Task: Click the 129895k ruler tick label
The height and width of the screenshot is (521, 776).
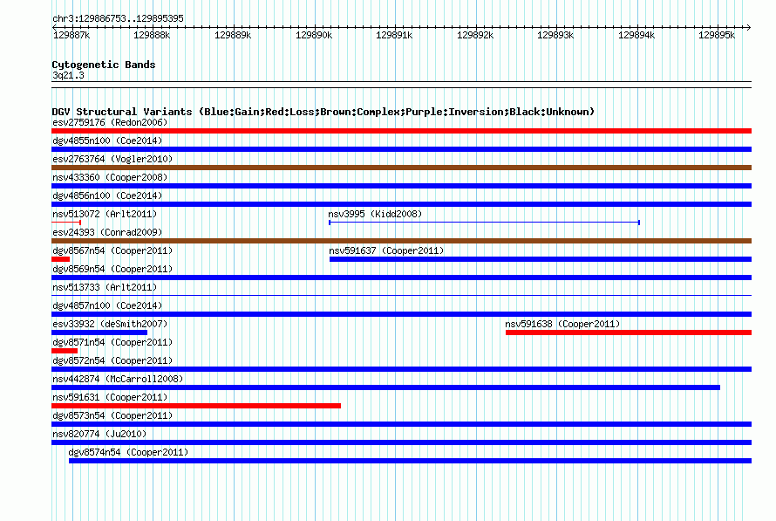Action: click(717, 35)
